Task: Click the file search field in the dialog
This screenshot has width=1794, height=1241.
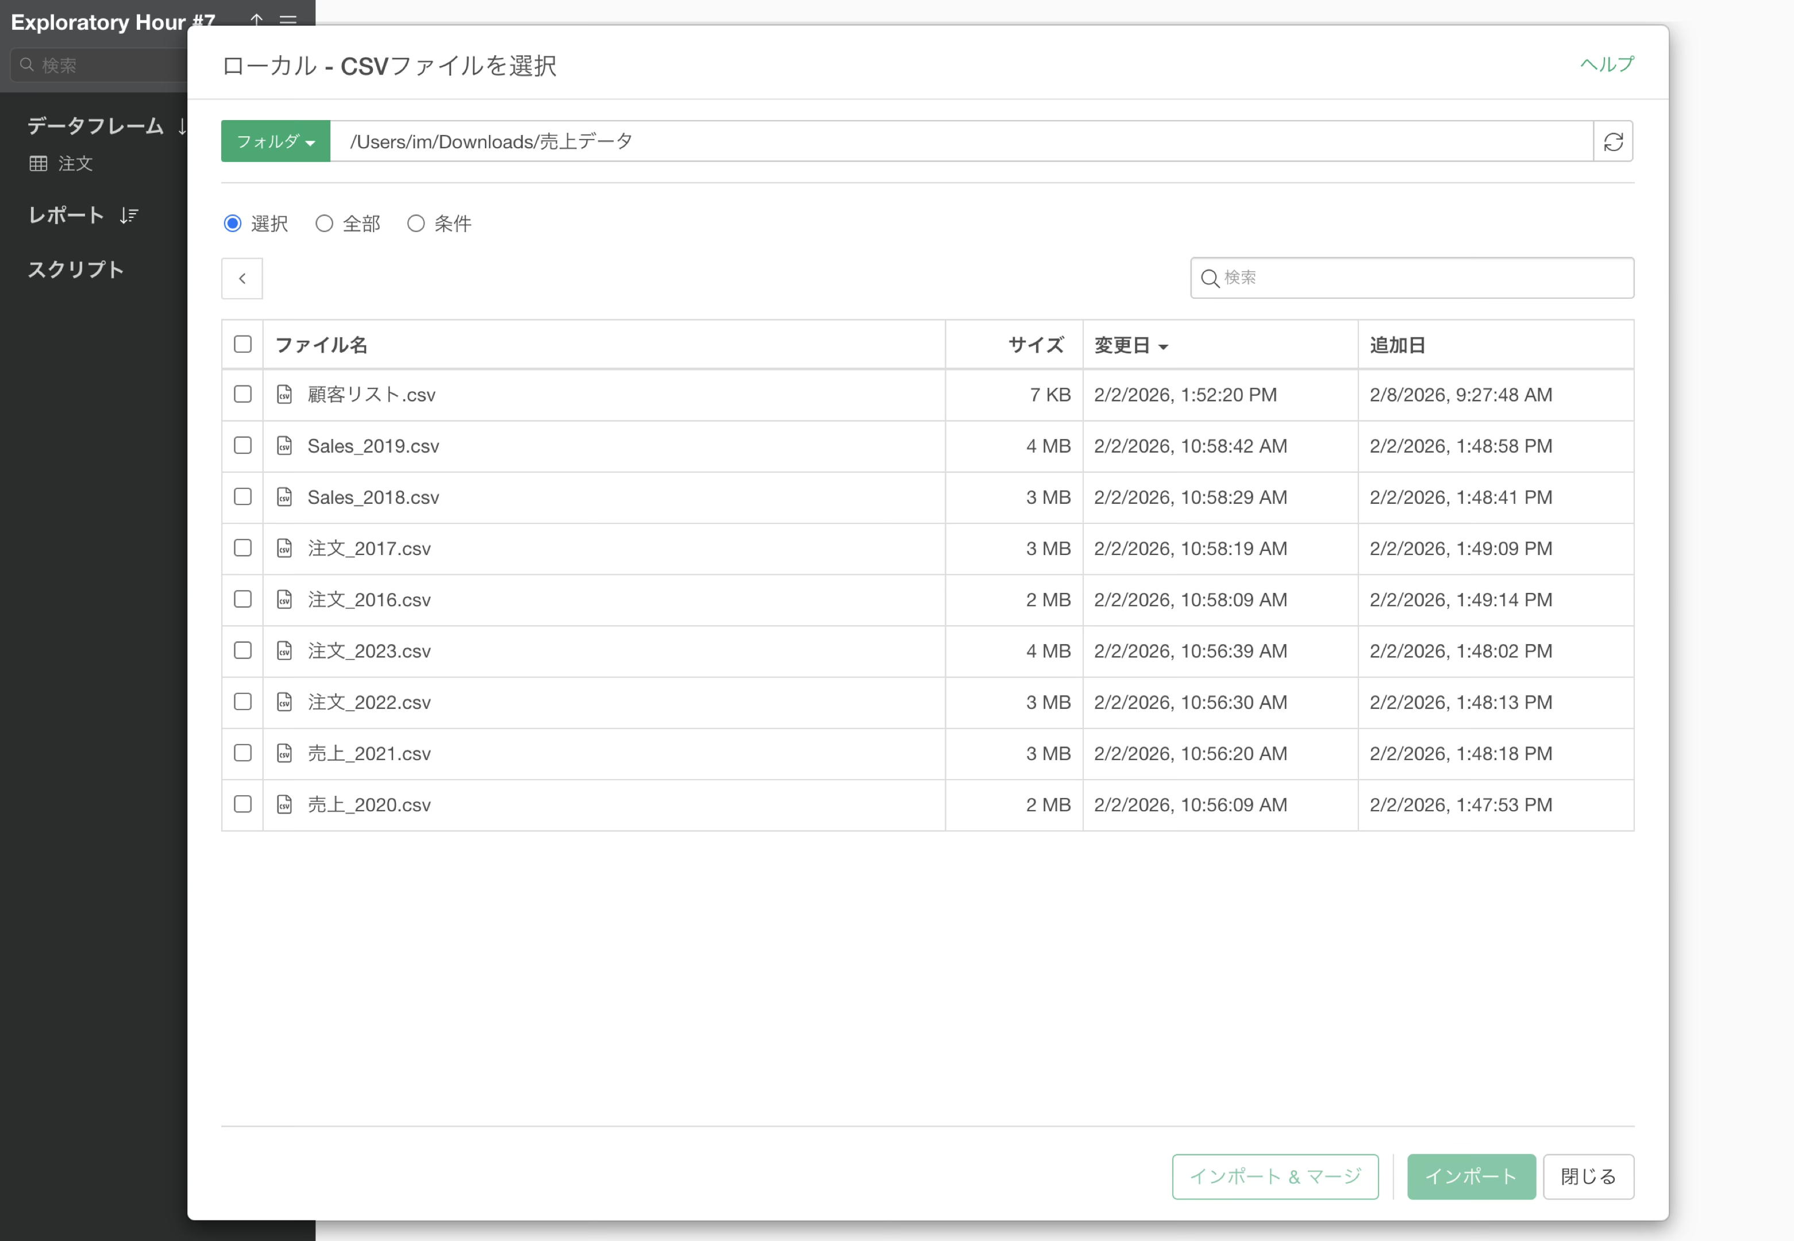Action: click(1411, 279)
